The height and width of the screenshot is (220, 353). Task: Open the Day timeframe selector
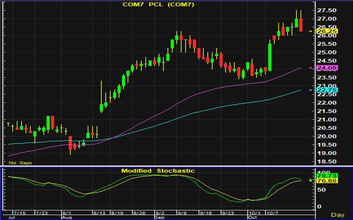pyautogui.click(x=337, y=215)
